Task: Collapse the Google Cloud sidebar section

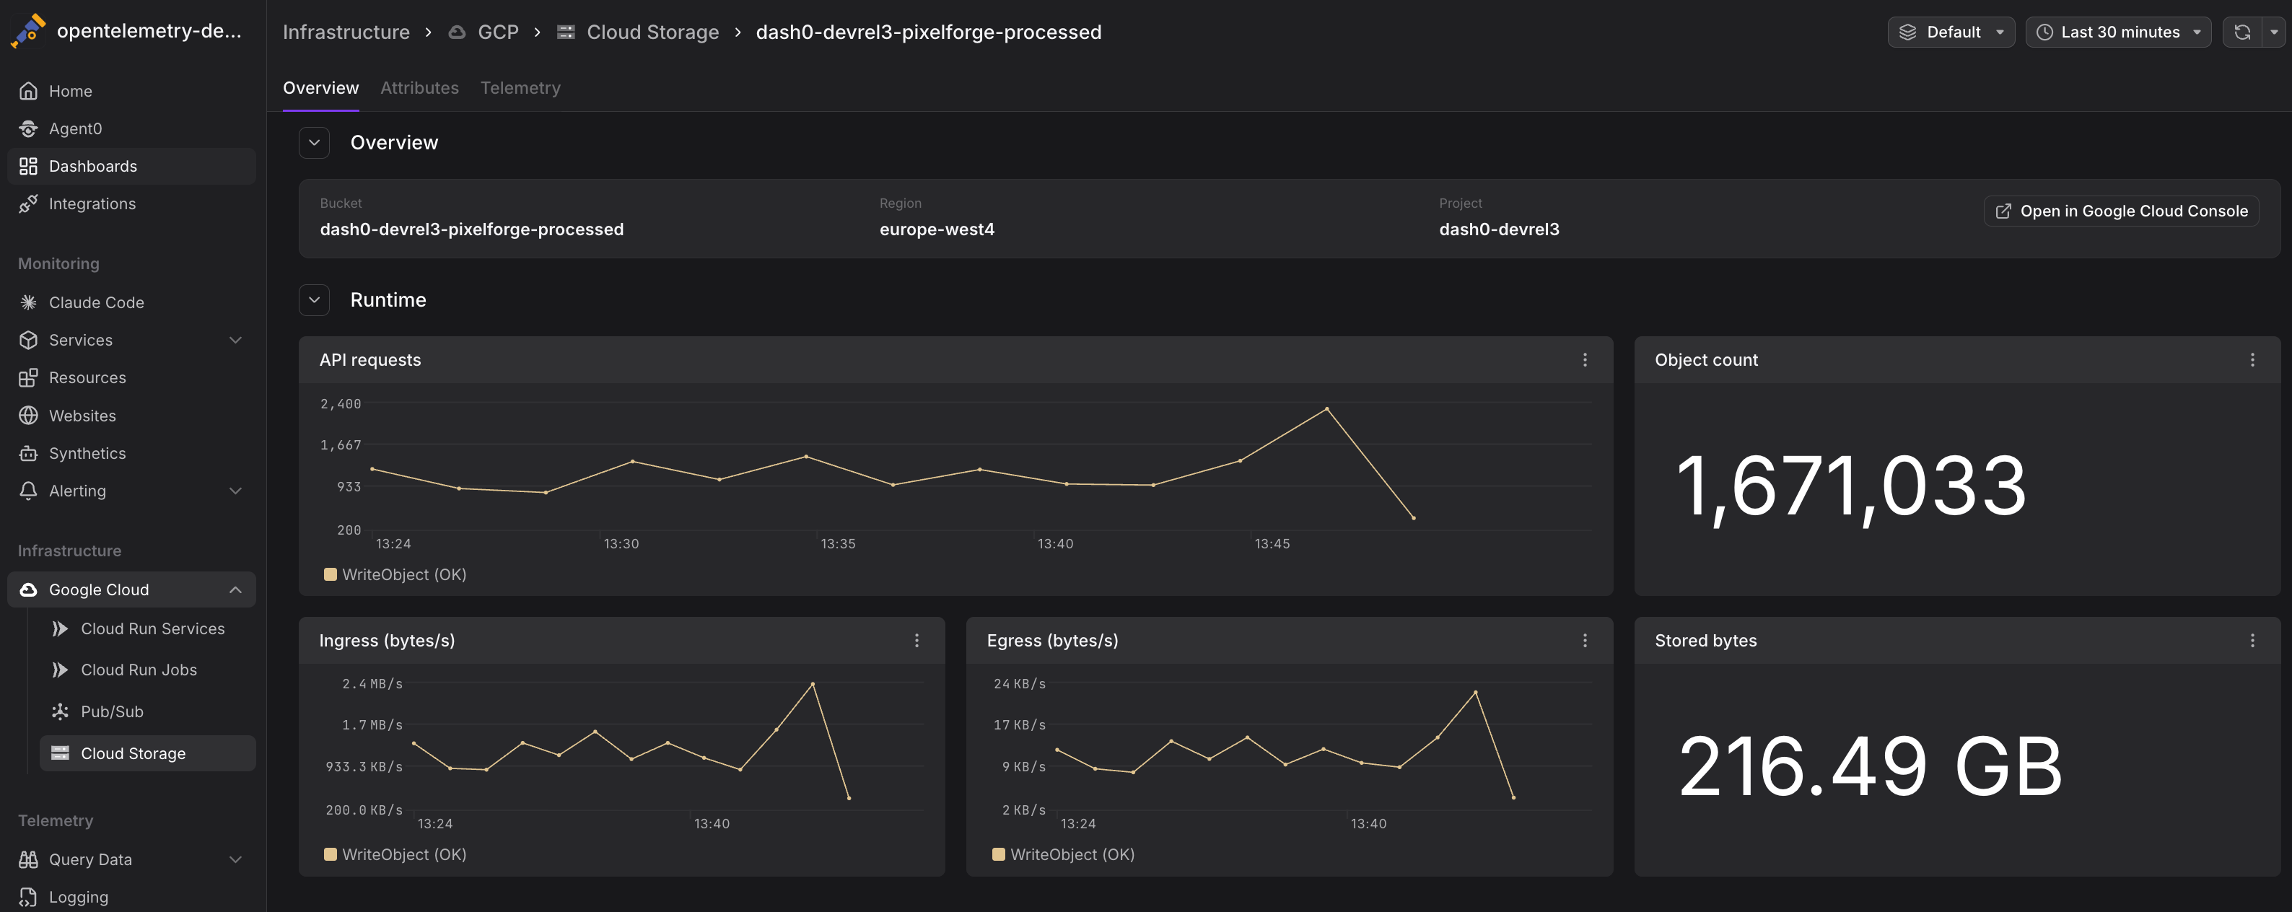Action: (236, 590)
